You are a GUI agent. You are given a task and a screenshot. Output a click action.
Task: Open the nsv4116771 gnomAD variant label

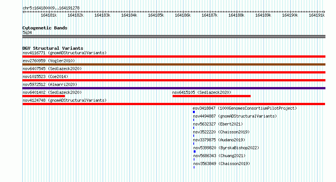tap(65, 53)
